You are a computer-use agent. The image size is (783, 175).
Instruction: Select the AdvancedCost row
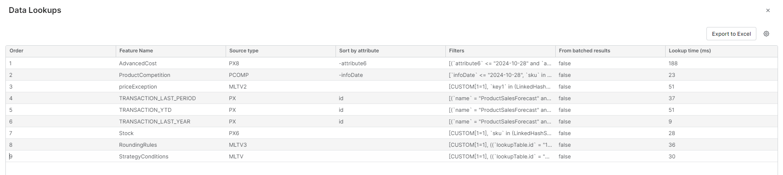coord(138,64)
